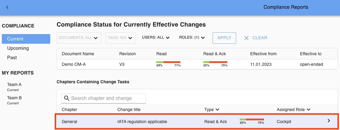Click Clear to reset filters

[x=260, y=38]
